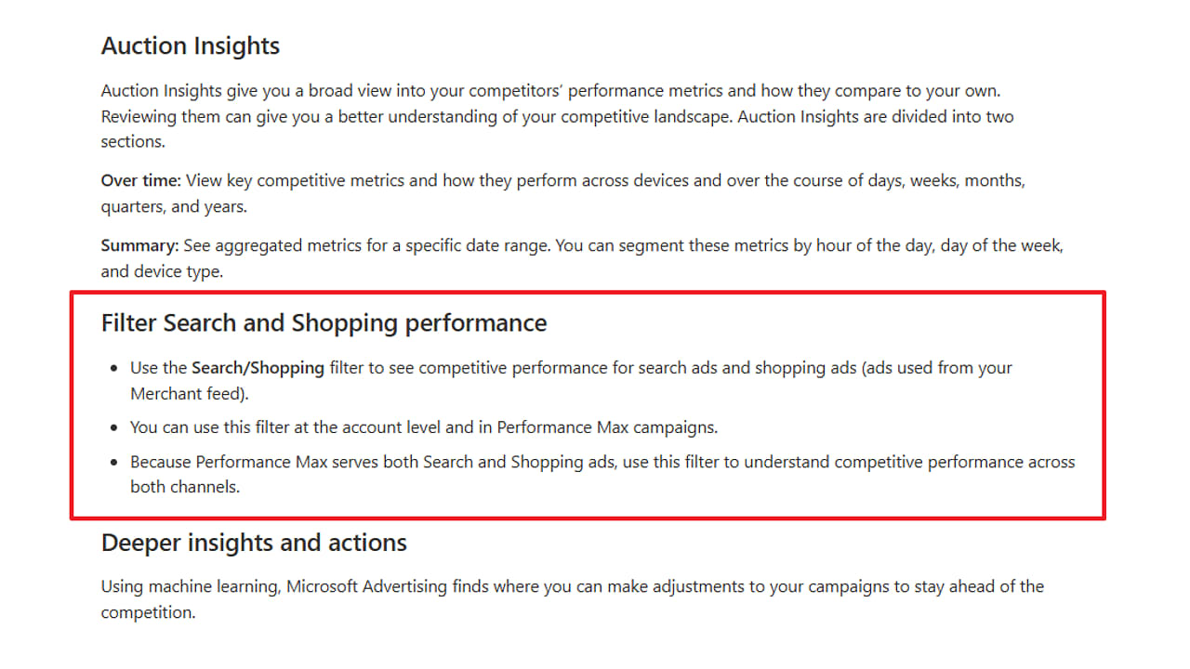Click the bullet beginning Because Performance Max

[x=602, y=474]
